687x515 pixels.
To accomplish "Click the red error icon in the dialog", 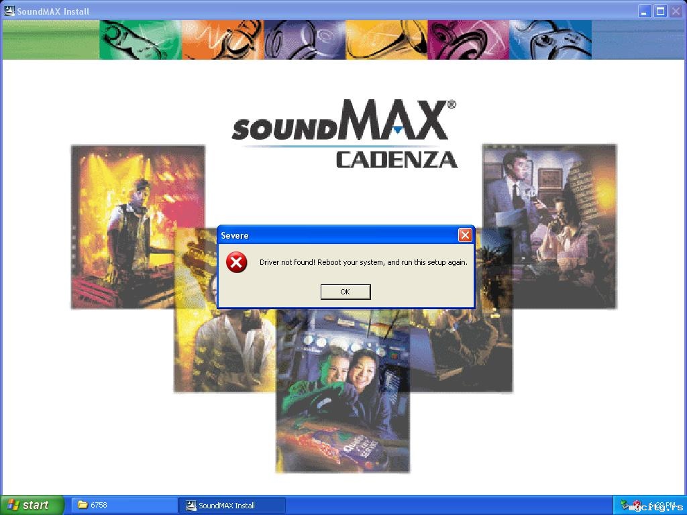I will 236,262.
